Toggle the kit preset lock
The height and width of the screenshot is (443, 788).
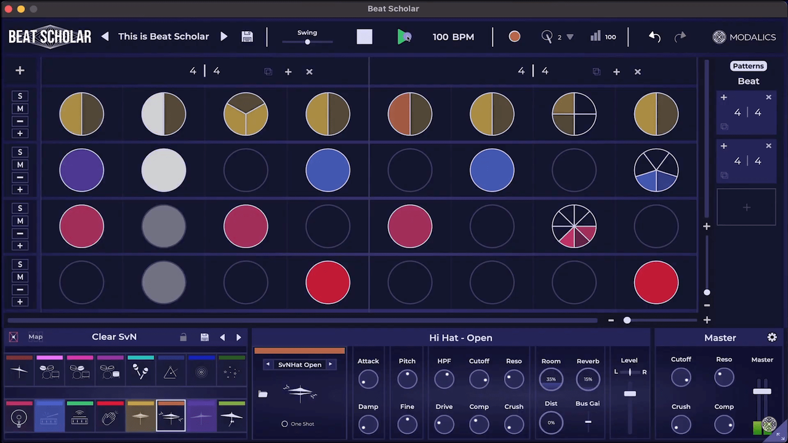183,337
